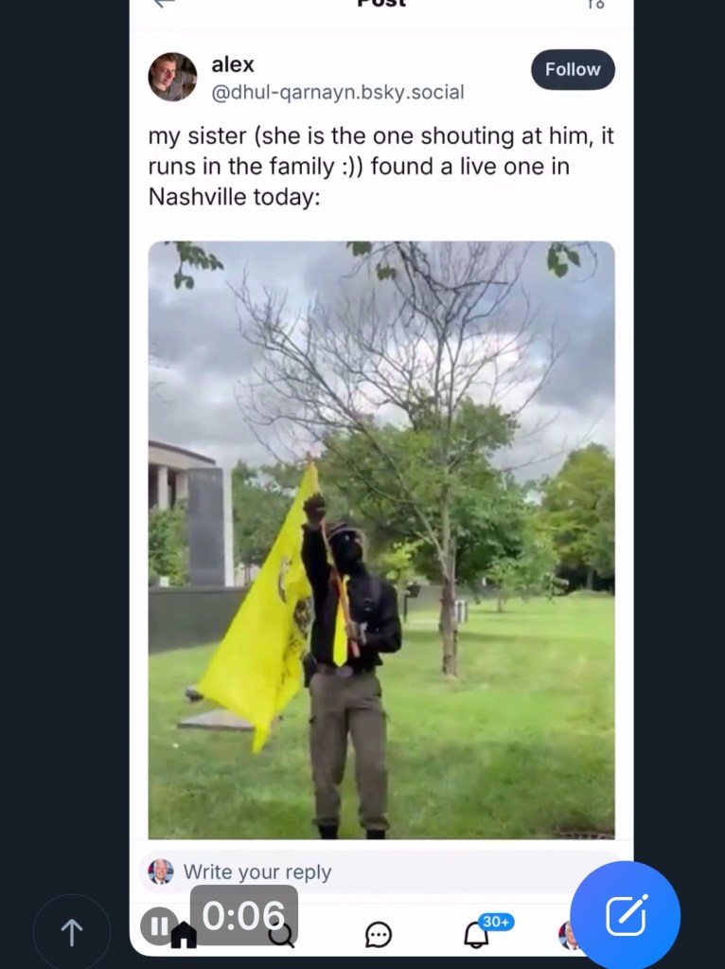The height and width of the screenshot is (969, 725).
Task: Click the display name alex
Action: [x=232, y=64]
